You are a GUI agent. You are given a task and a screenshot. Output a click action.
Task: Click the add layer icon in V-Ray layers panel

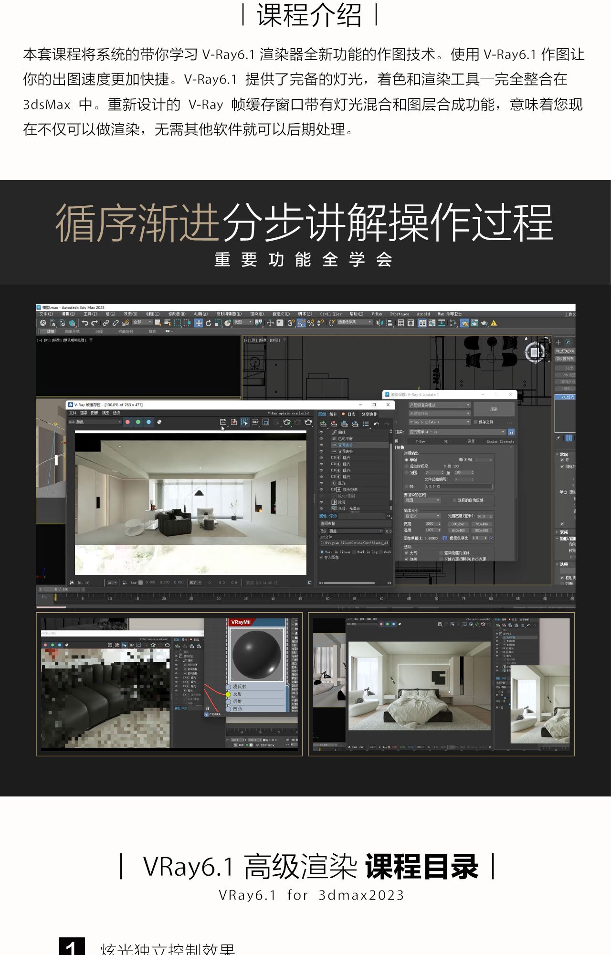(x=323, y=424)
